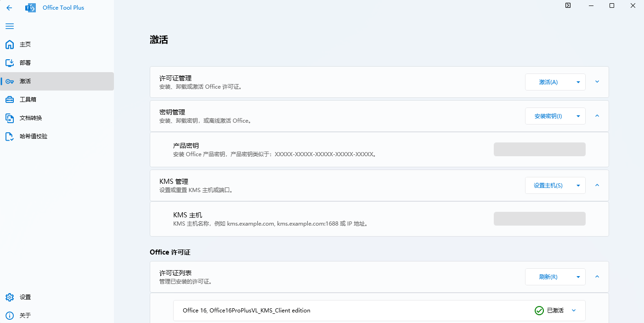Screen dimensions: 644x323
Task: Maximize the Office Tool Plus window
Action: point(612,6)
